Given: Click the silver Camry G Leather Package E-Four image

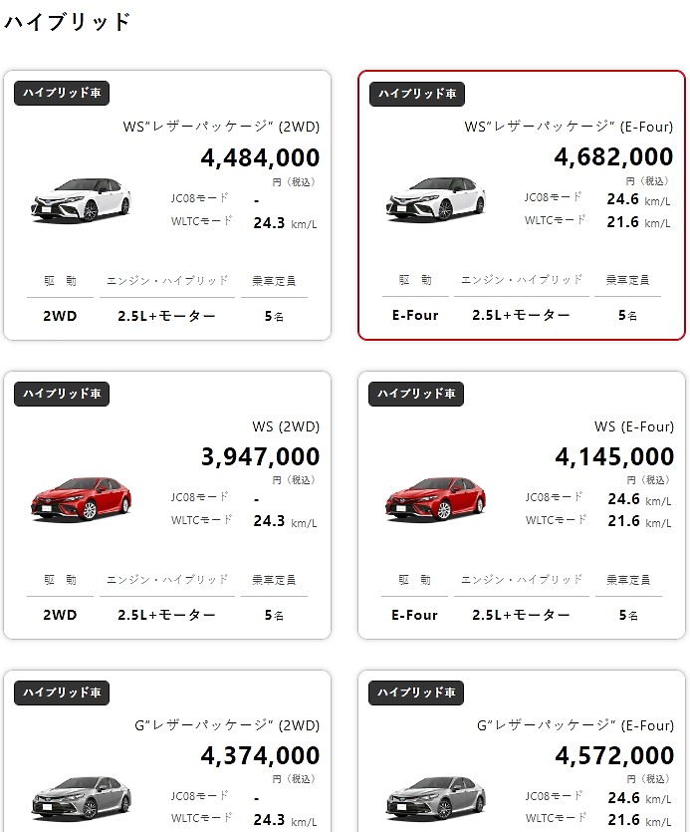Looking at the screenshot, I should (435, 797).
